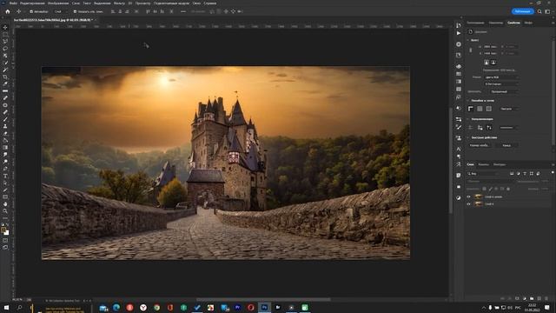556x313 pixels.
Task: Toggle lock all padlock icon
Action: point(508,189)
